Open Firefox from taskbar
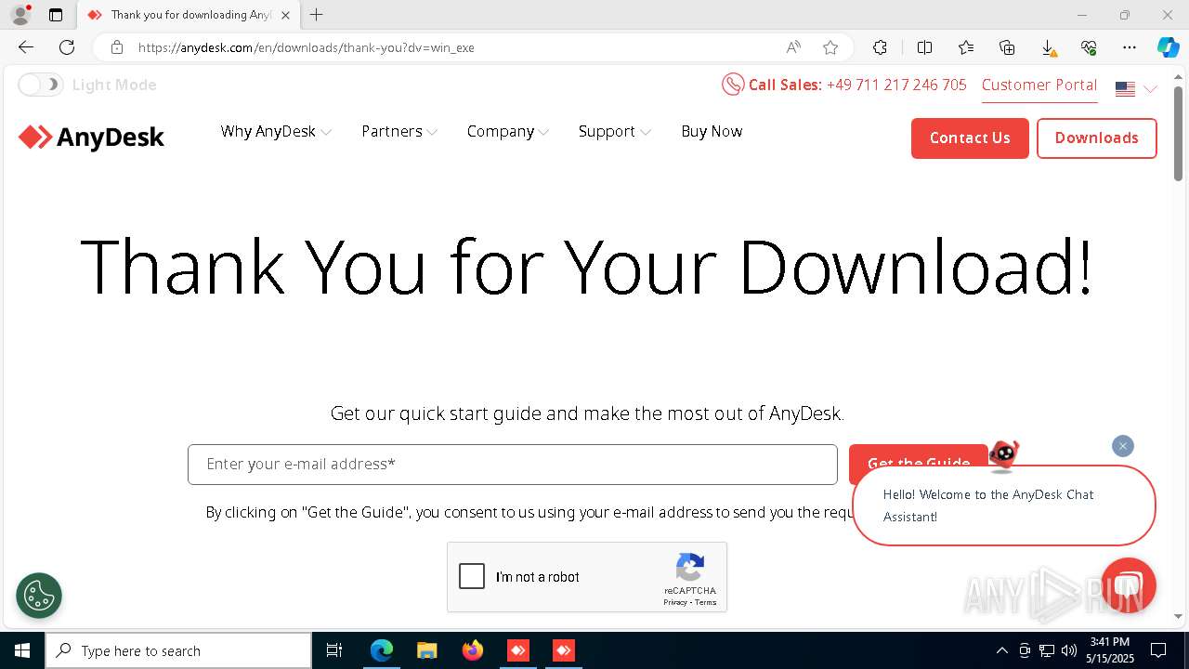 tap(472, 650)
